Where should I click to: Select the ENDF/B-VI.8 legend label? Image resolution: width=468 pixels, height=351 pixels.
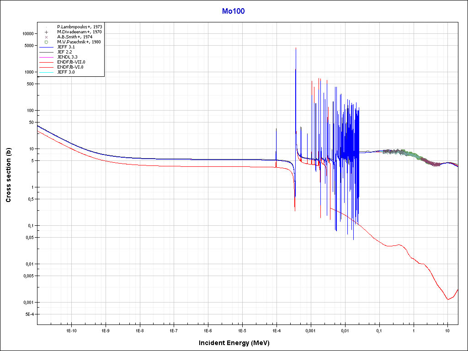click(x=70, y=67)
